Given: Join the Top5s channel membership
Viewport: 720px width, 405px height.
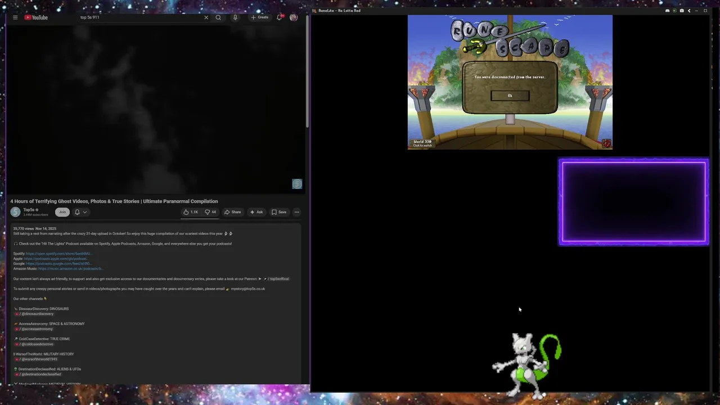Looking at the screenshot, I should click(62, 212).
